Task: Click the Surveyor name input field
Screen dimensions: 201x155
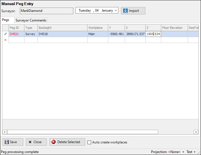Action: [46, 11]
